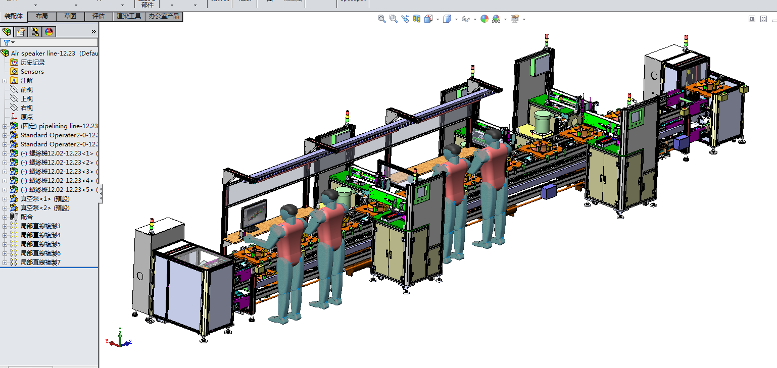Image resolution: width=777 pixels, height=368 pixels.
Task: Open the ConfigurationManager tab icon
Action: point(35,32)
